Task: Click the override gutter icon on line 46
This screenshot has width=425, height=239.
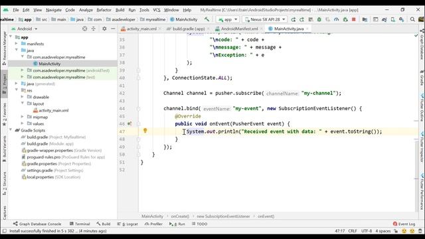Action: pos(129,124)
